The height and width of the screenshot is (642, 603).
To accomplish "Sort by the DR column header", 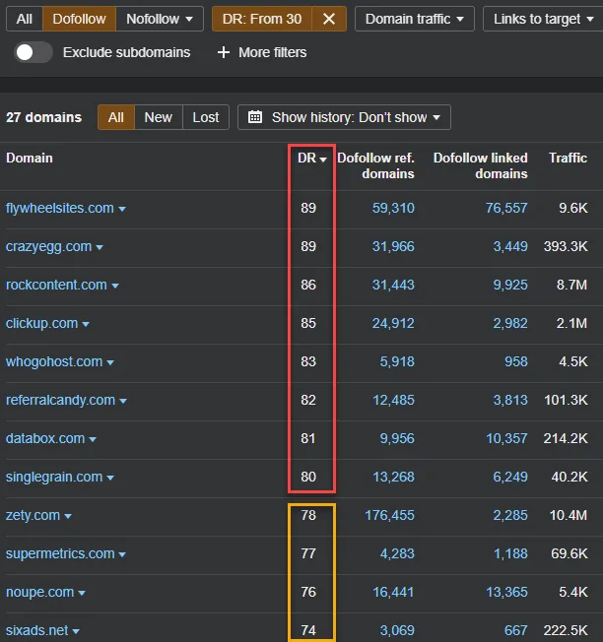I will click(x=311, y=159).
